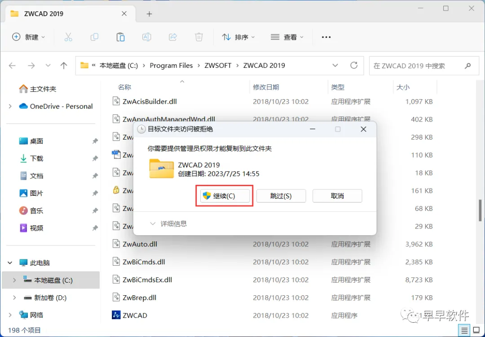Click 取消 button in dialog

(x=337, y=196)
